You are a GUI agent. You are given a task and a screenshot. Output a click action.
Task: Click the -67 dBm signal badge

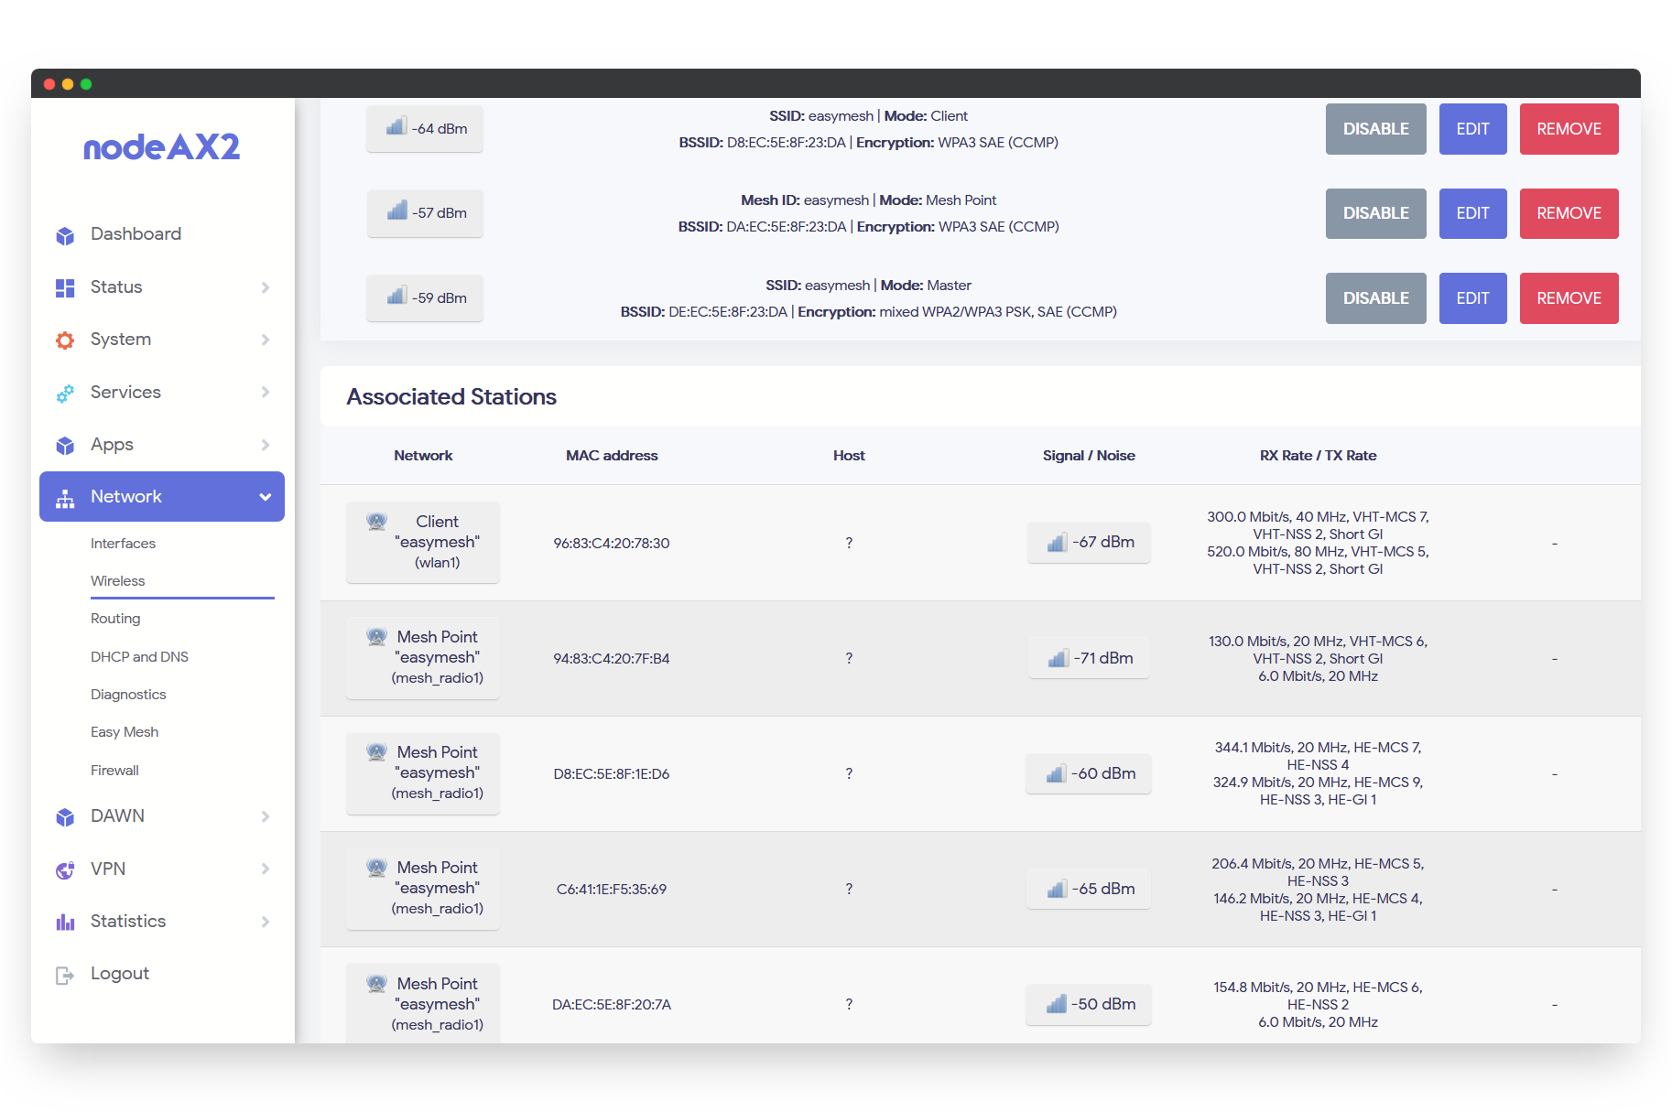1089,543
